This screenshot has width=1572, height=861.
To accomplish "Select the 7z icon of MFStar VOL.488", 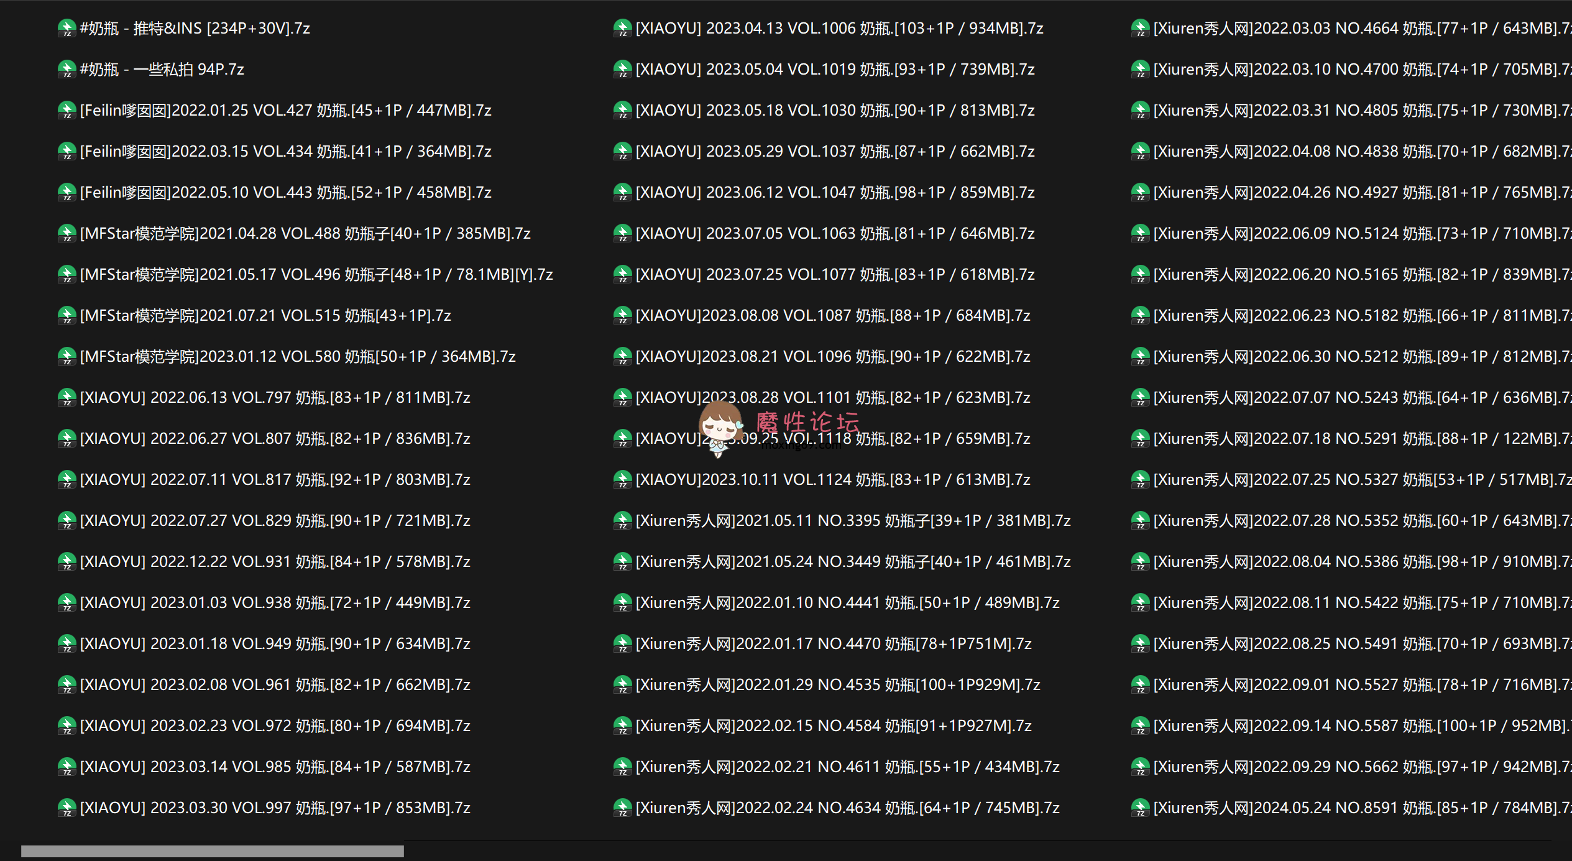I will (67, 234).
